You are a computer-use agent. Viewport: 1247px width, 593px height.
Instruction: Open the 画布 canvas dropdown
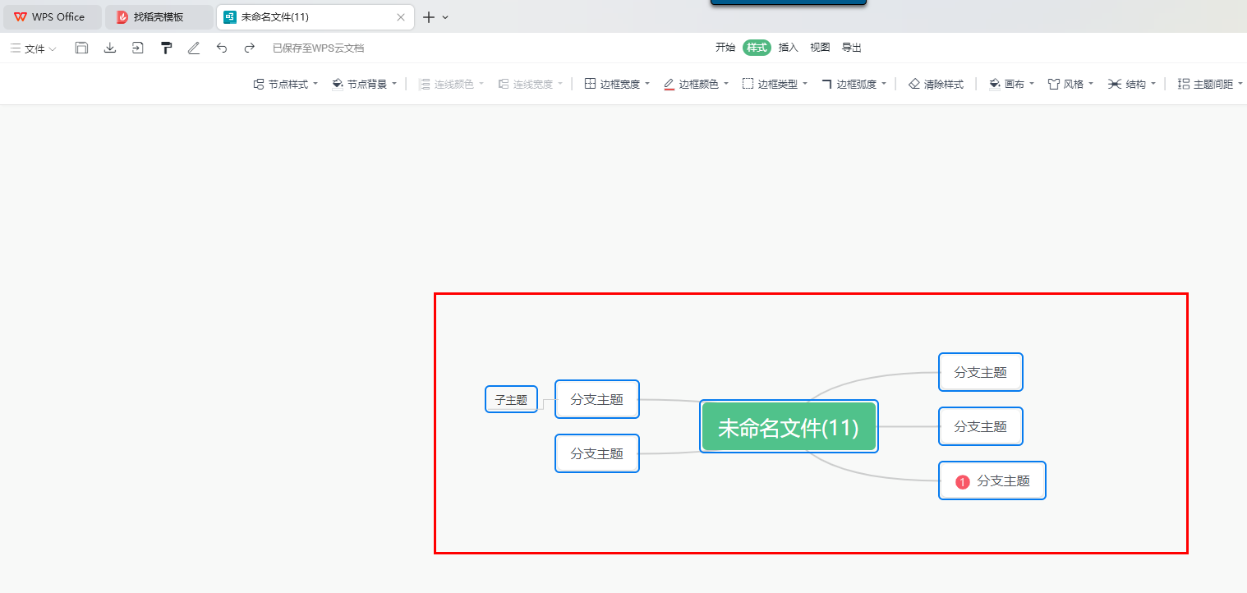1011,84
